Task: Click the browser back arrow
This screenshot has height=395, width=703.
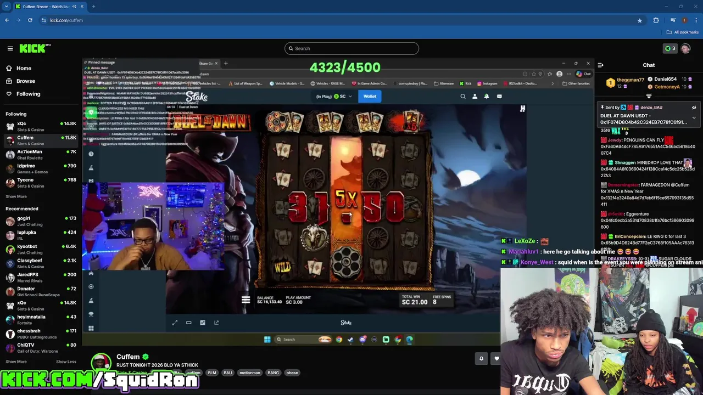Action: [7, 20]
